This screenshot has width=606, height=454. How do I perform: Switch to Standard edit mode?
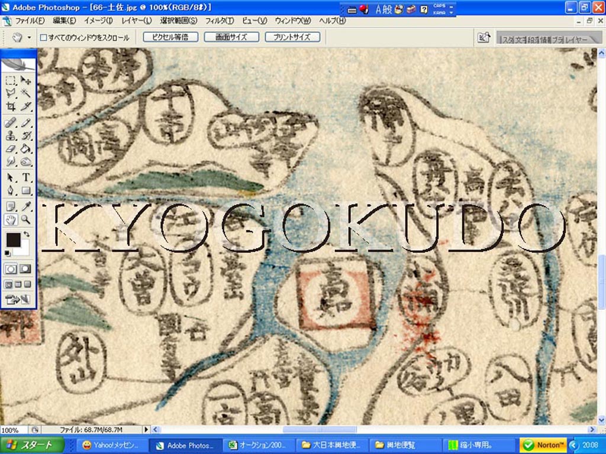(11, 269)
